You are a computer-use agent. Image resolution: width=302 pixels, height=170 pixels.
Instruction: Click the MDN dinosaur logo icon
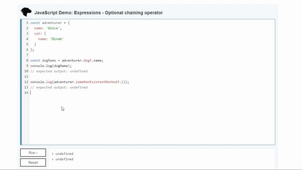(x=26, y=12)
